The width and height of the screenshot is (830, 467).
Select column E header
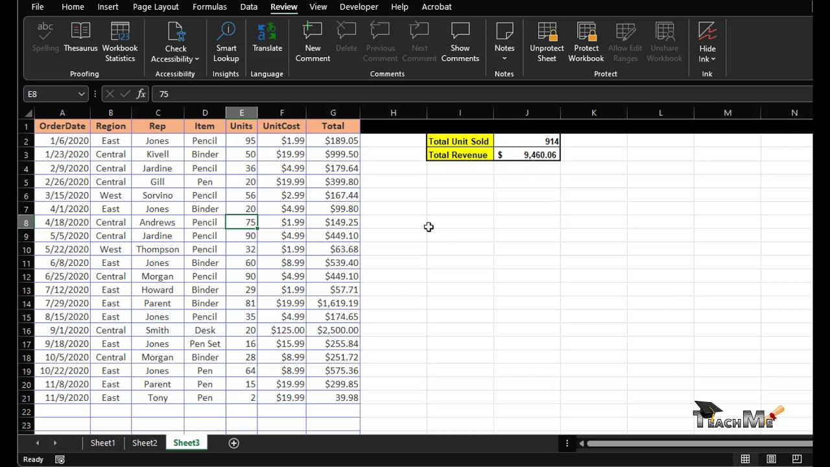[241, 113]
